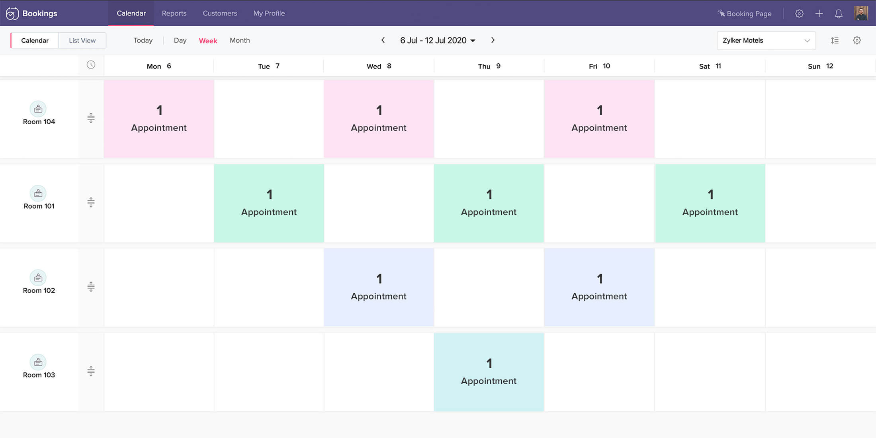This screenshot has height=438, width=876.
Task: Open the 6 Jul - 12 Jul 2020 date picker
Action: (438, 40)
